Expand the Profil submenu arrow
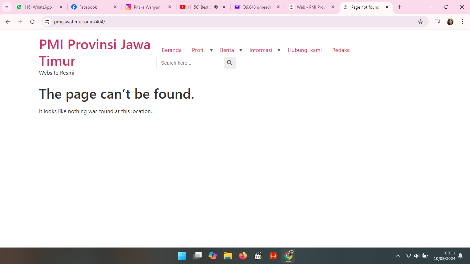Image resolution: width=470 pixels, height=264 pixels. click(211, 50)
